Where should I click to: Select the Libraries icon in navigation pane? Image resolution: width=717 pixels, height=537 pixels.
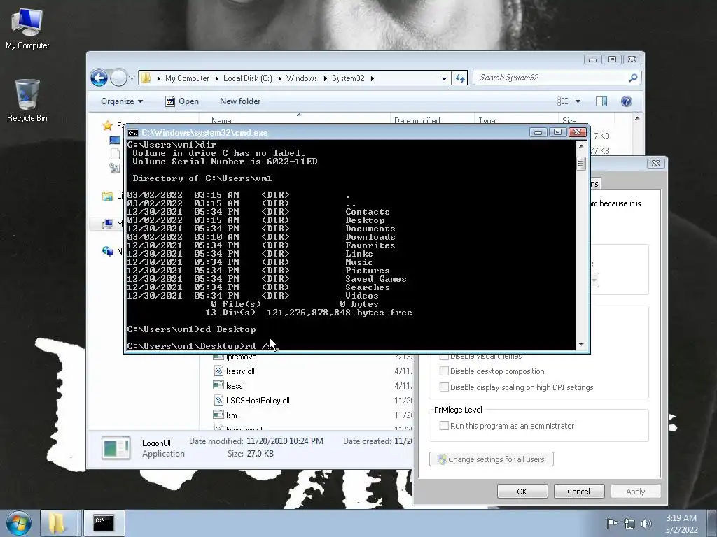point(107,196)
